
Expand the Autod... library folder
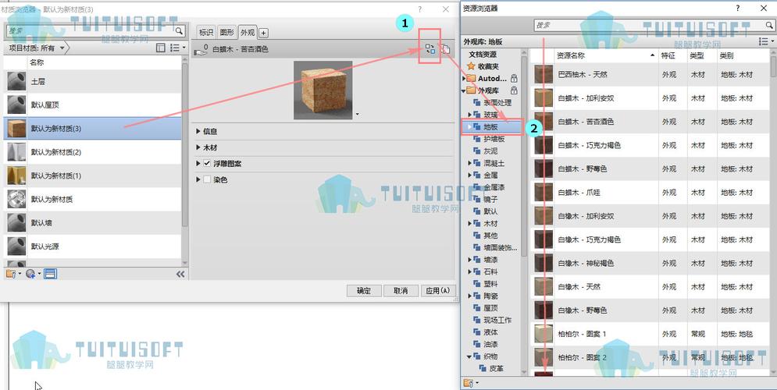point(464,78)
